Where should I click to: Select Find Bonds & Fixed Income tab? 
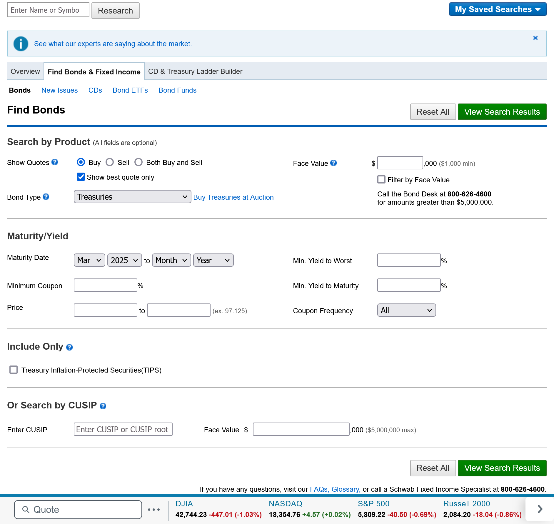coord(94,72)
